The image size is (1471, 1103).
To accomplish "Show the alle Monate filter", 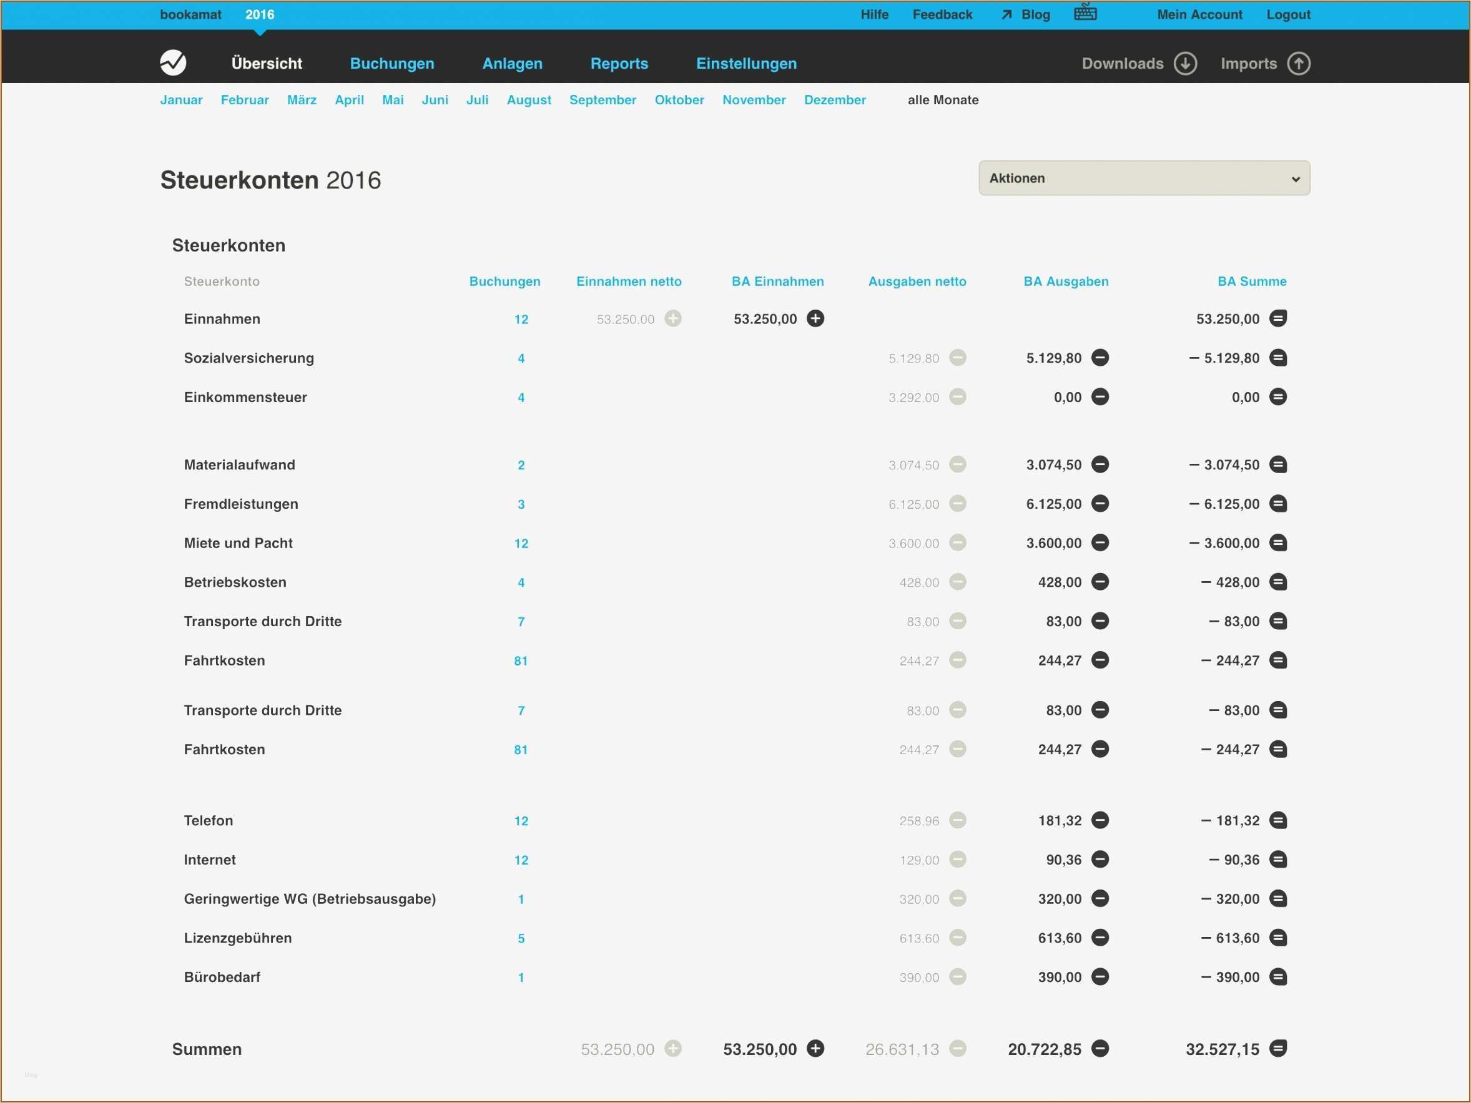I will tap(942, 100).
